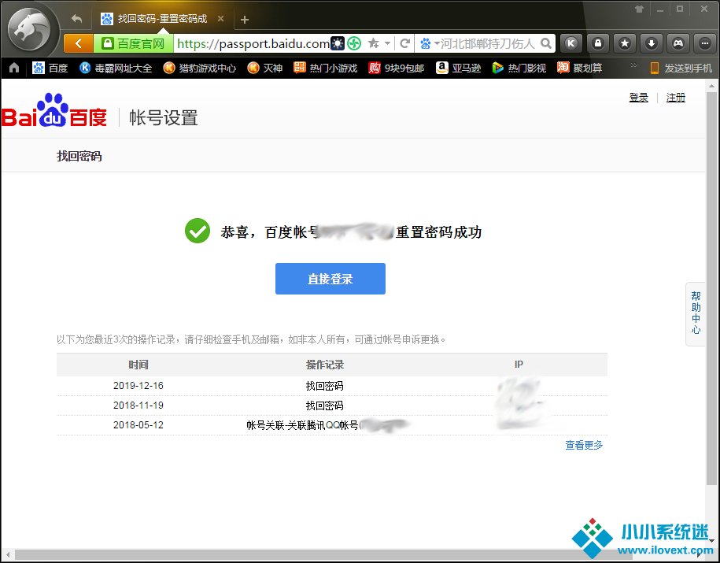Click the undo closed tab arrow

pos(76,18)
